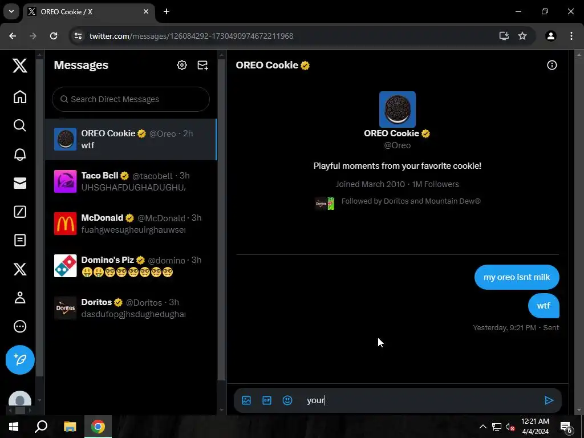Click the twitter.com address bar URL
The width and height of the screenshot is (584, 438).
tap(192, 36)
